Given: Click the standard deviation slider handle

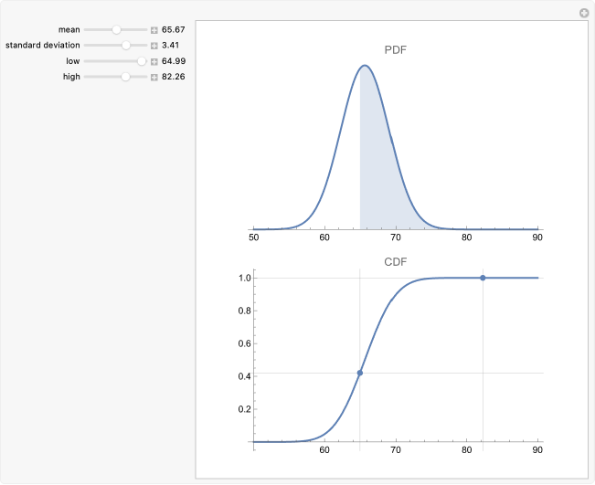Looking at the screenshot, I should (x=126, y=45).
